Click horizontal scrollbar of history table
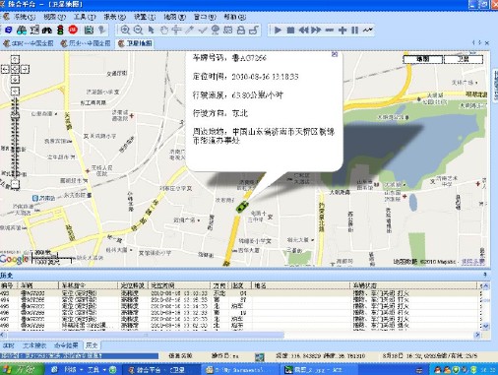The width and height of the screenshot is (498, 375). pyautogui.click(x=146, y=335)
